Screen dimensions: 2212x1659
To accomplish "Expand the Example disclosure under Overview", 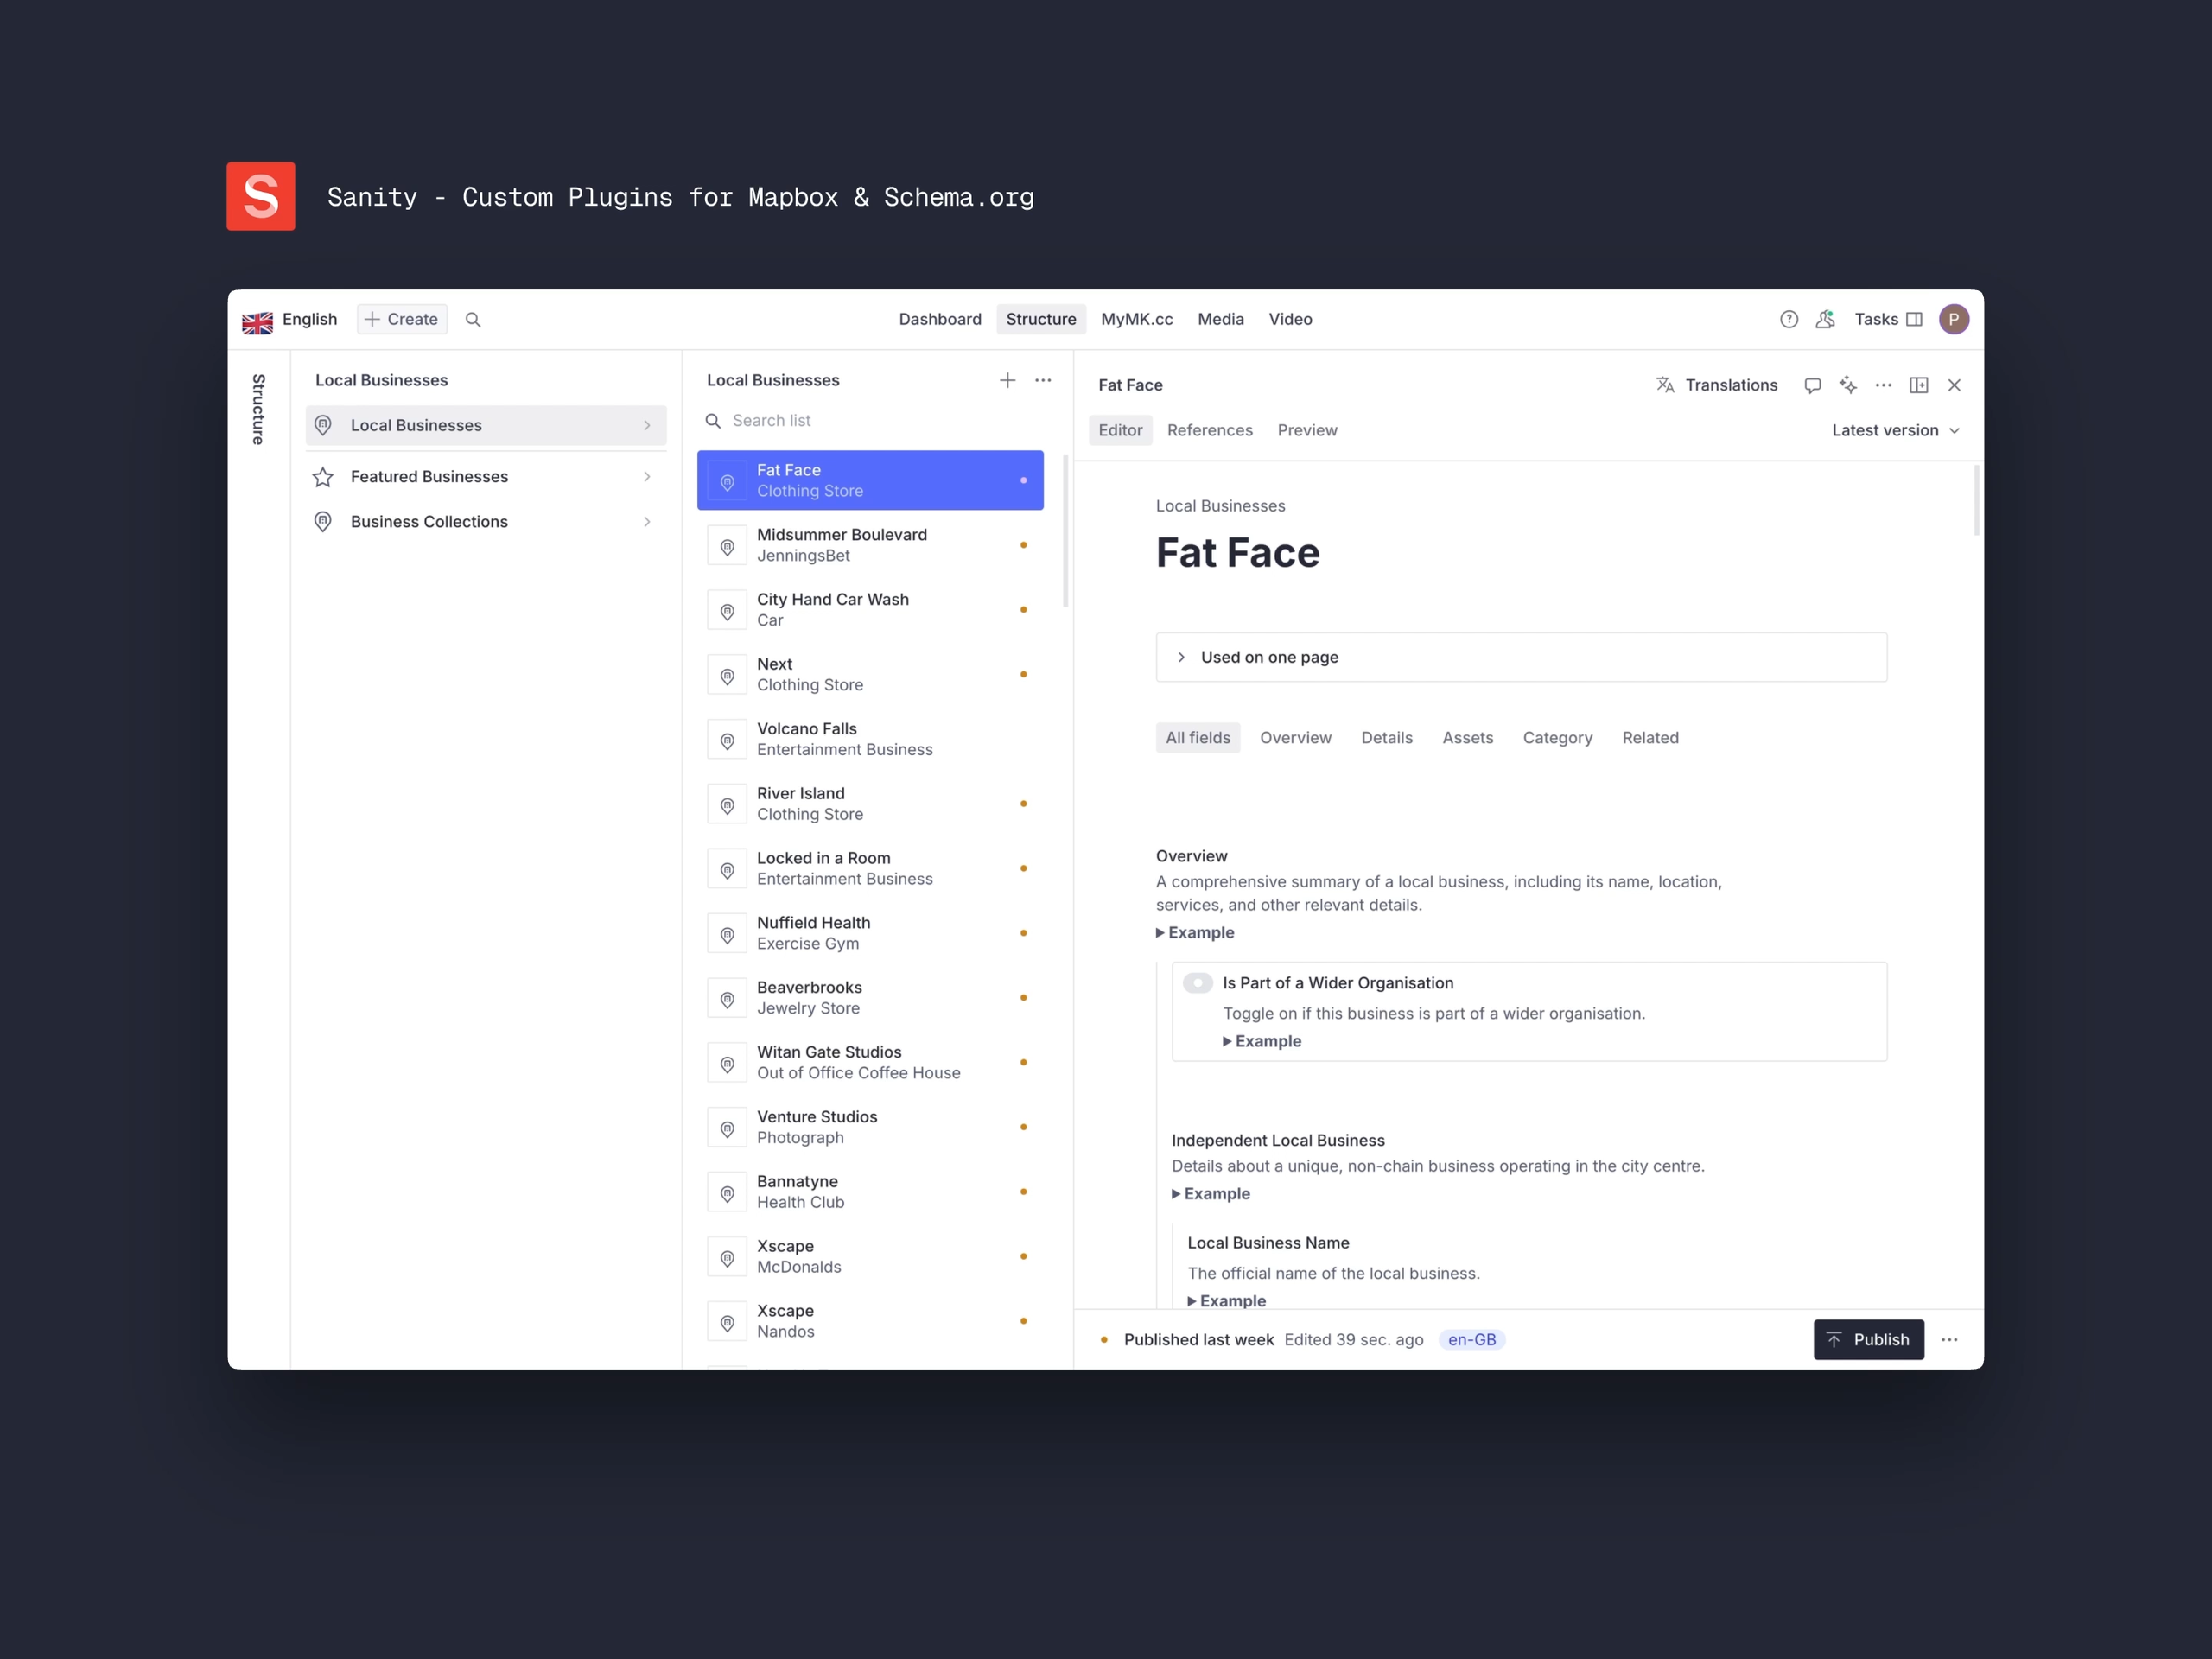I will (x=1196, y=932).
